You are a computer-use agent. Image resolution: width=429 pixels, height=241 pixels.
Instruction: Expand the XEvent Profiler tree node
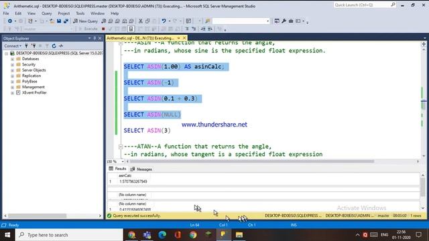point(12,93)
